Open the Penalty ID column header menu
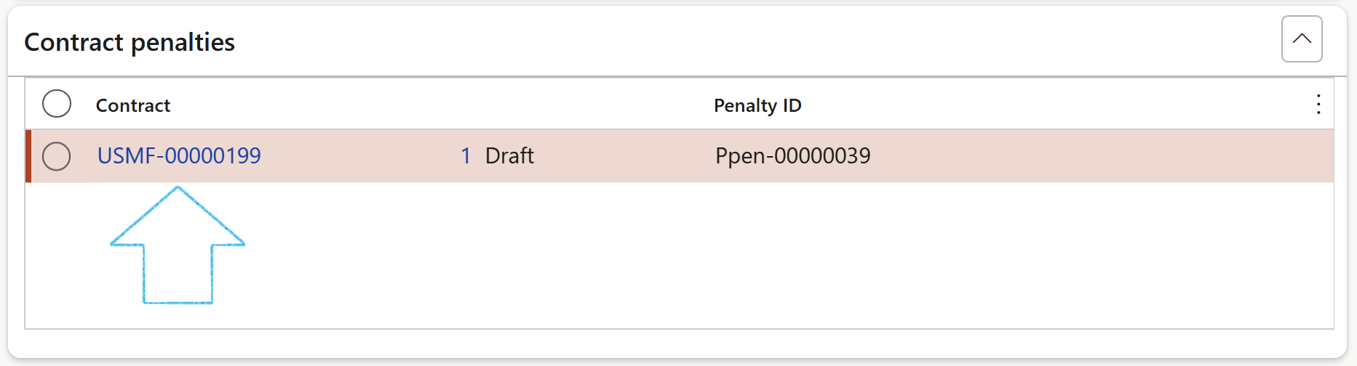 click(x=757, y=106)
